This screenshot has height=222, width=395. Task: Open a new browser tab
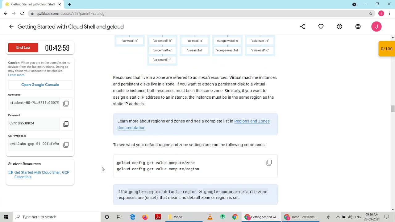point(69,4)
